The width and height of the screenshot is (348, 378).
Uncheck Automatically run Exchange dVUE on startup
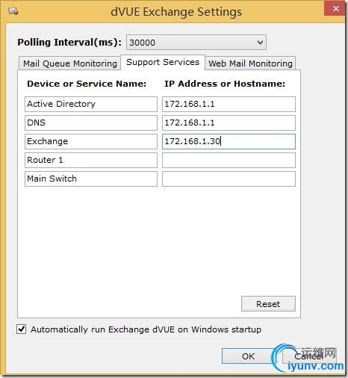point(22,329)
